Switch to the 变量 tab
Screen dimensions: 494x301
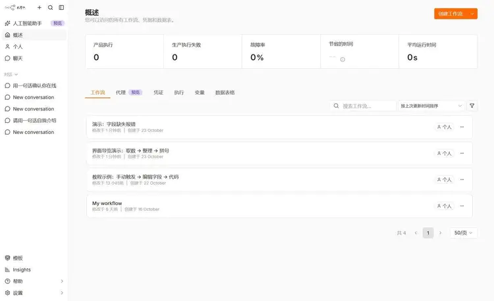200,93
